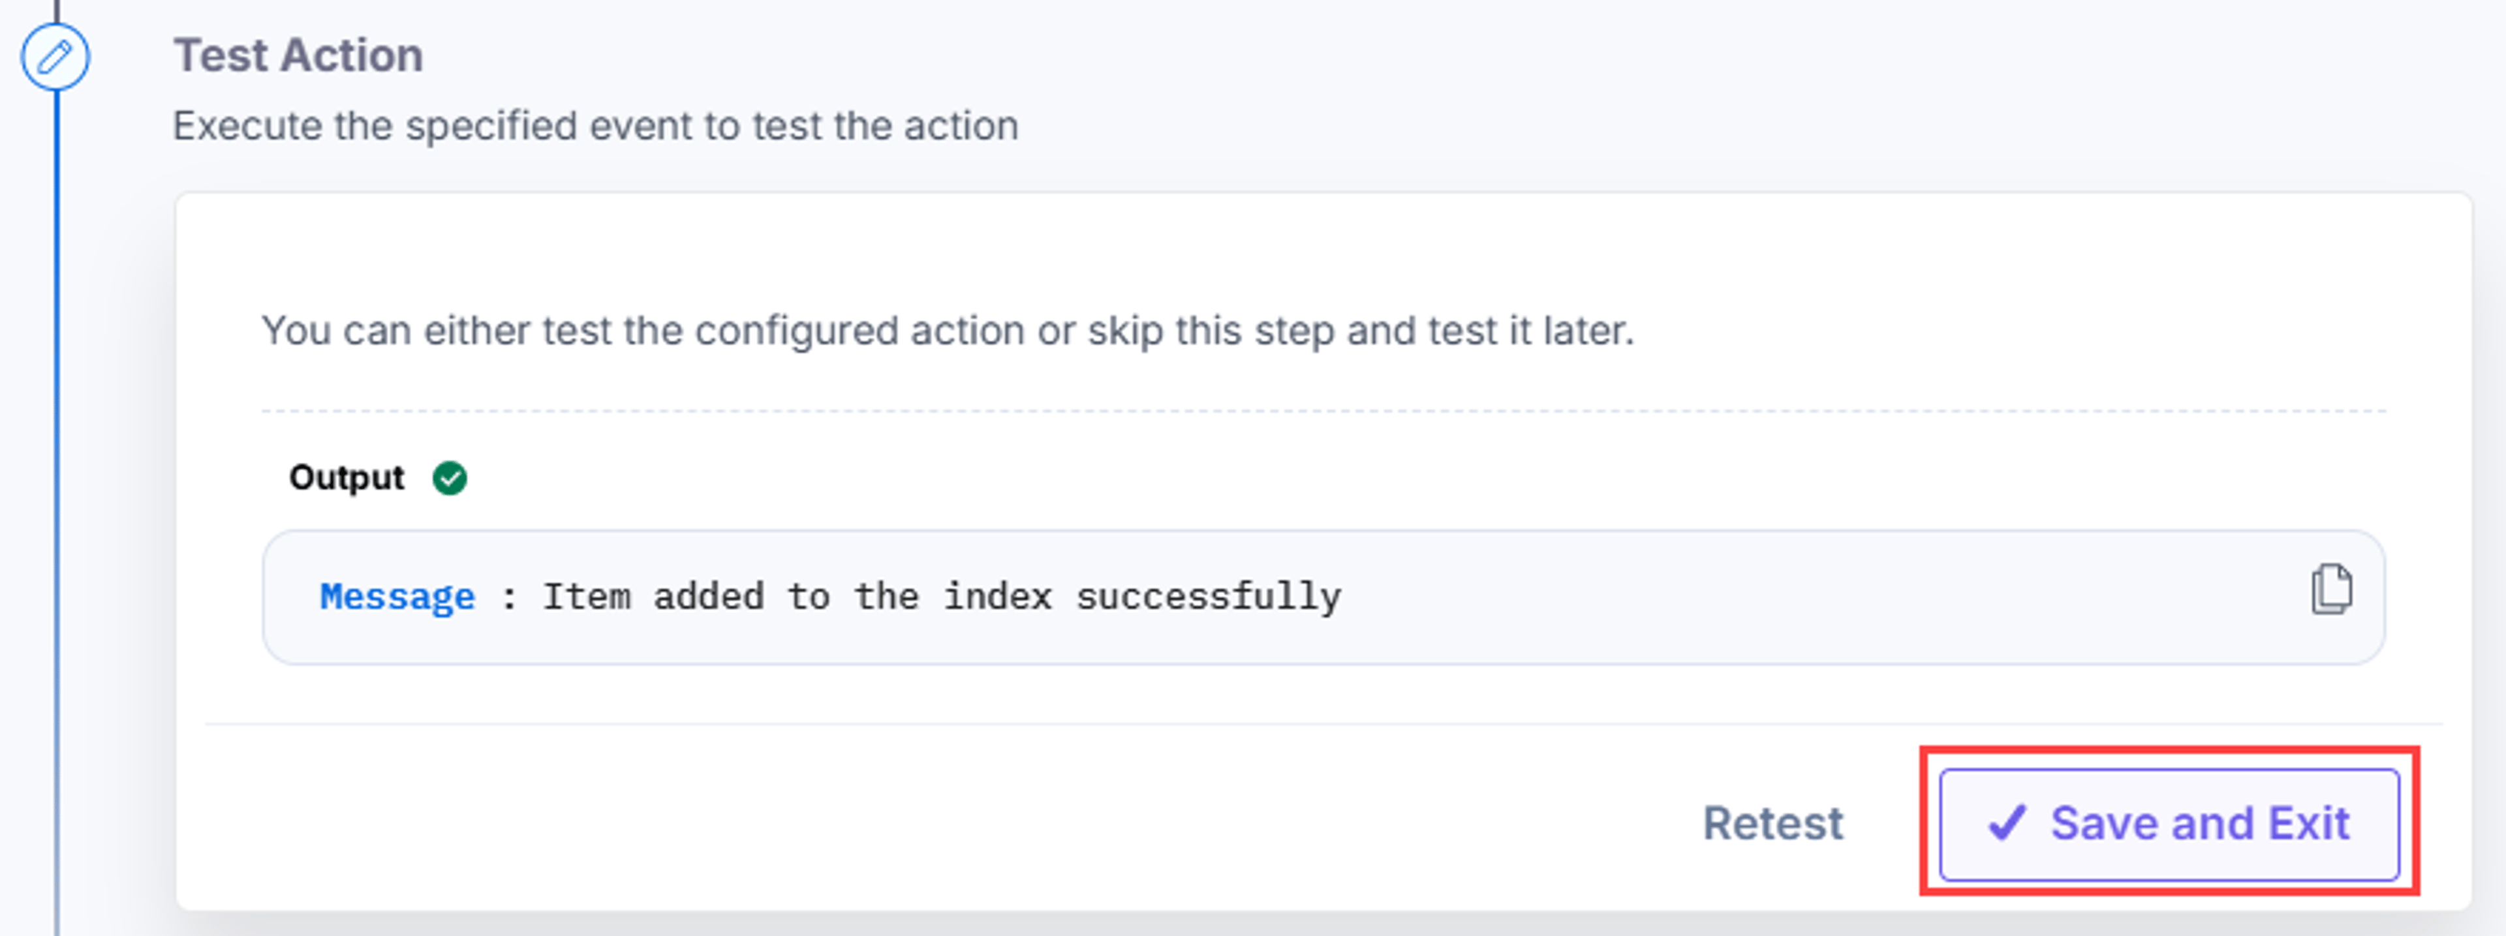Click the 'Execute the specified event' description
Viewport: 2506px width, 936px height.
(x=595, y=127)
